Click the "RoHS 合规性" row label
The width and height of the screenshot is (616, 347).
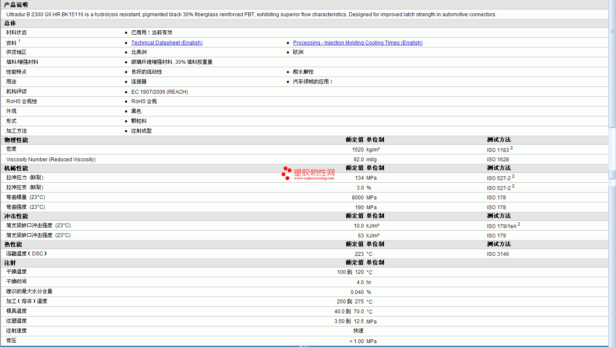point(22,101)
